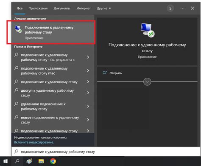This screenshot has height=166, width=201.
Task: Click the Включите индексирование link
Action: pyautogui.click(x=34, y=142)
